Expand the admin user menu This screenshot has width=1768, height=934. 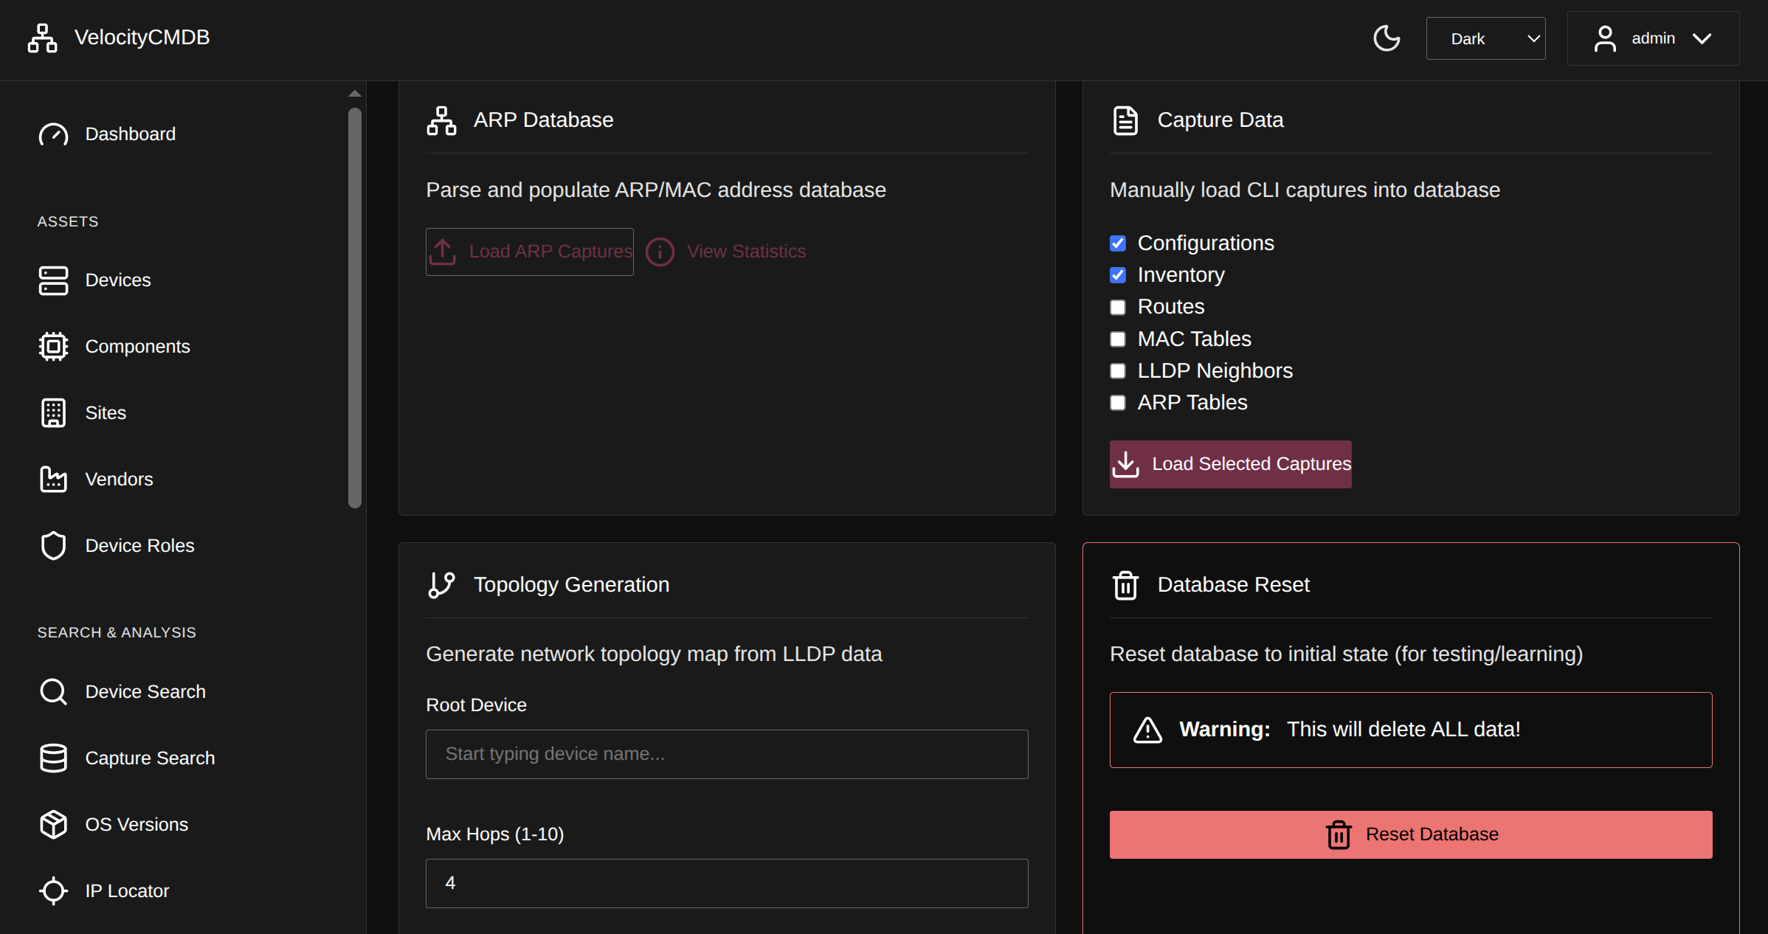(x=1653, y=38)
